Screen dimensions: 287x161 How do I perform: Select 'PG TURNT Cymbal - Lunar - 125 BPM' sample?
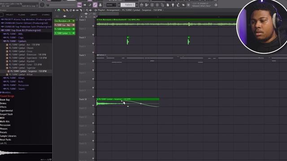click(25, 64)
